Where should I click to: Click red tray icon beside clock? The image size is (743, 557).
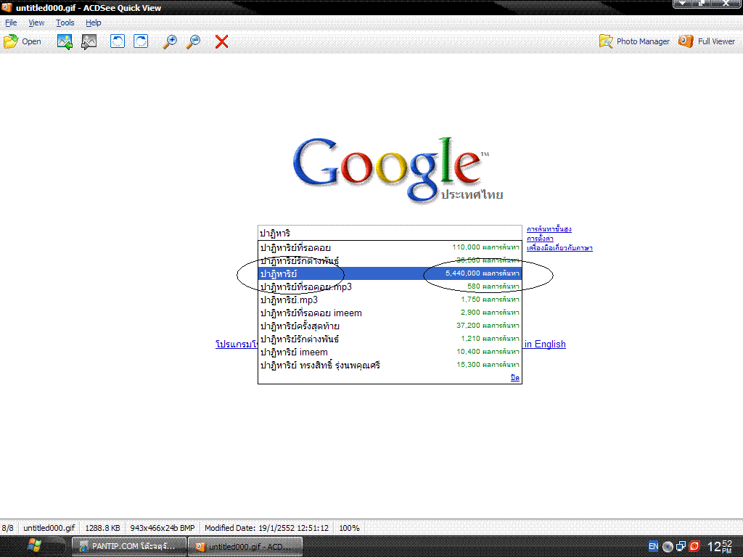pyautogui.click(x=694, y=546)
